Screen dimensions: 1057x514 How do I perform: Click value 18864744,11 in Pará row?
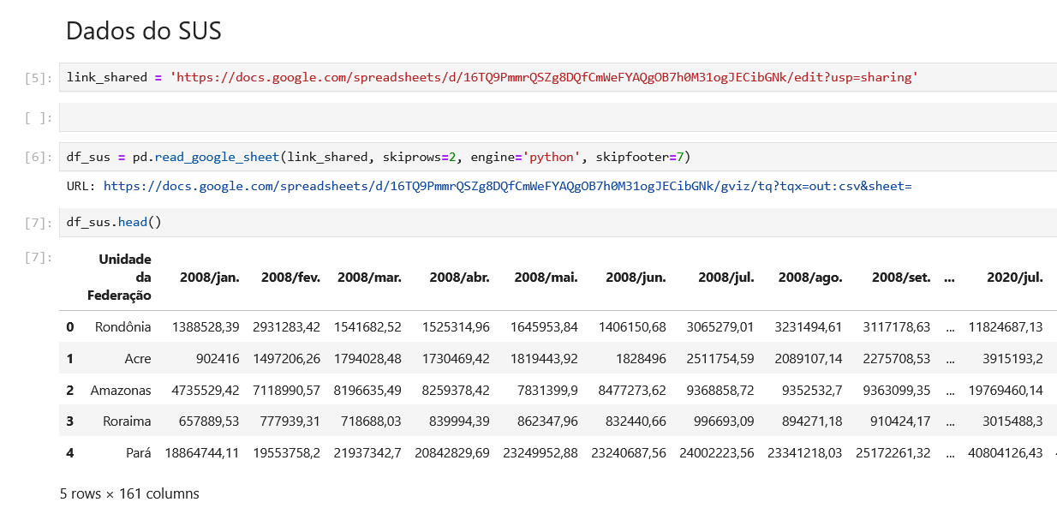(x=202, y=452)
